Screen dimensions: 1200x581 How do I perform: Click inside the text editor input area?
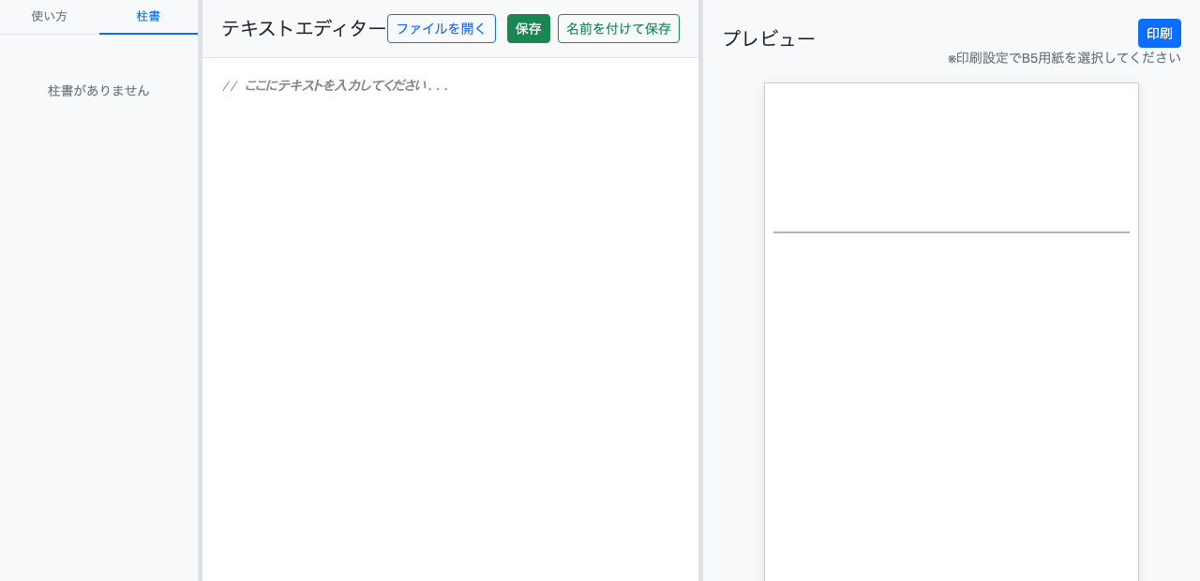point(450,281)
